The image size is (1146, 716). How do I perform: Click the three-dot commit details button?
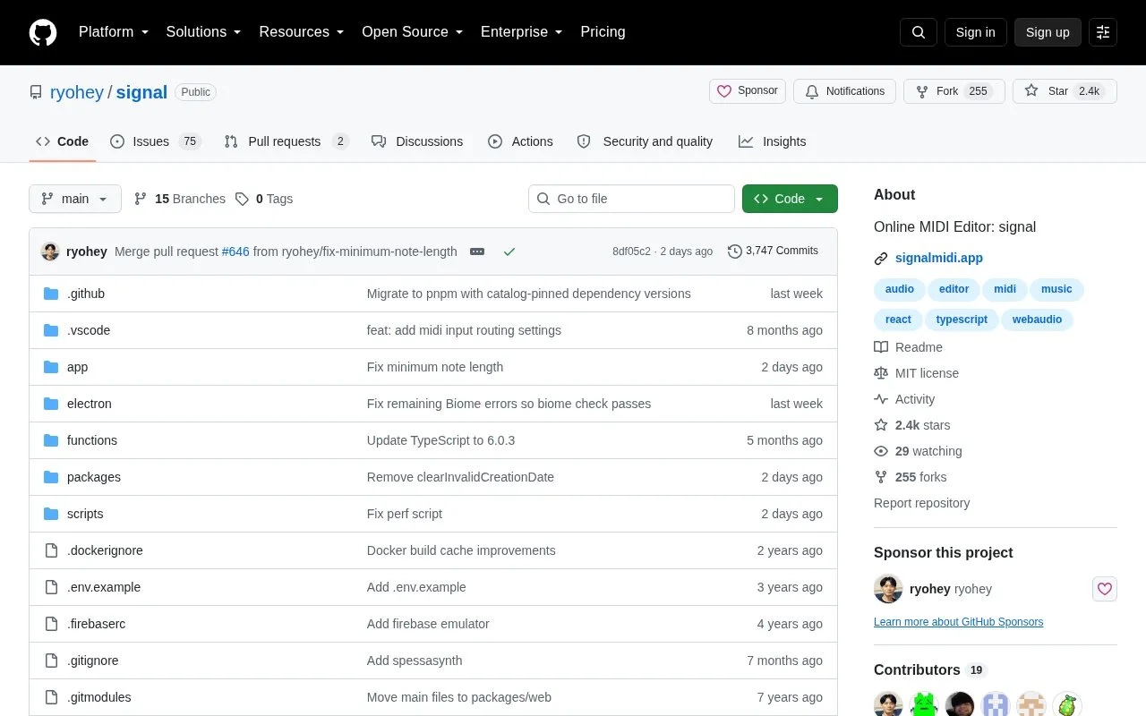[477, 251]
